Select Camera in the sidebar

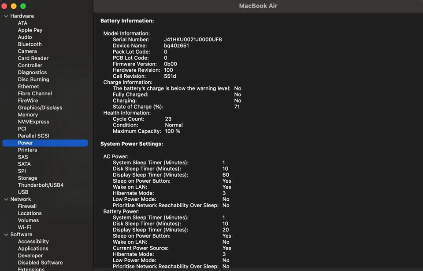pos(27,51)
